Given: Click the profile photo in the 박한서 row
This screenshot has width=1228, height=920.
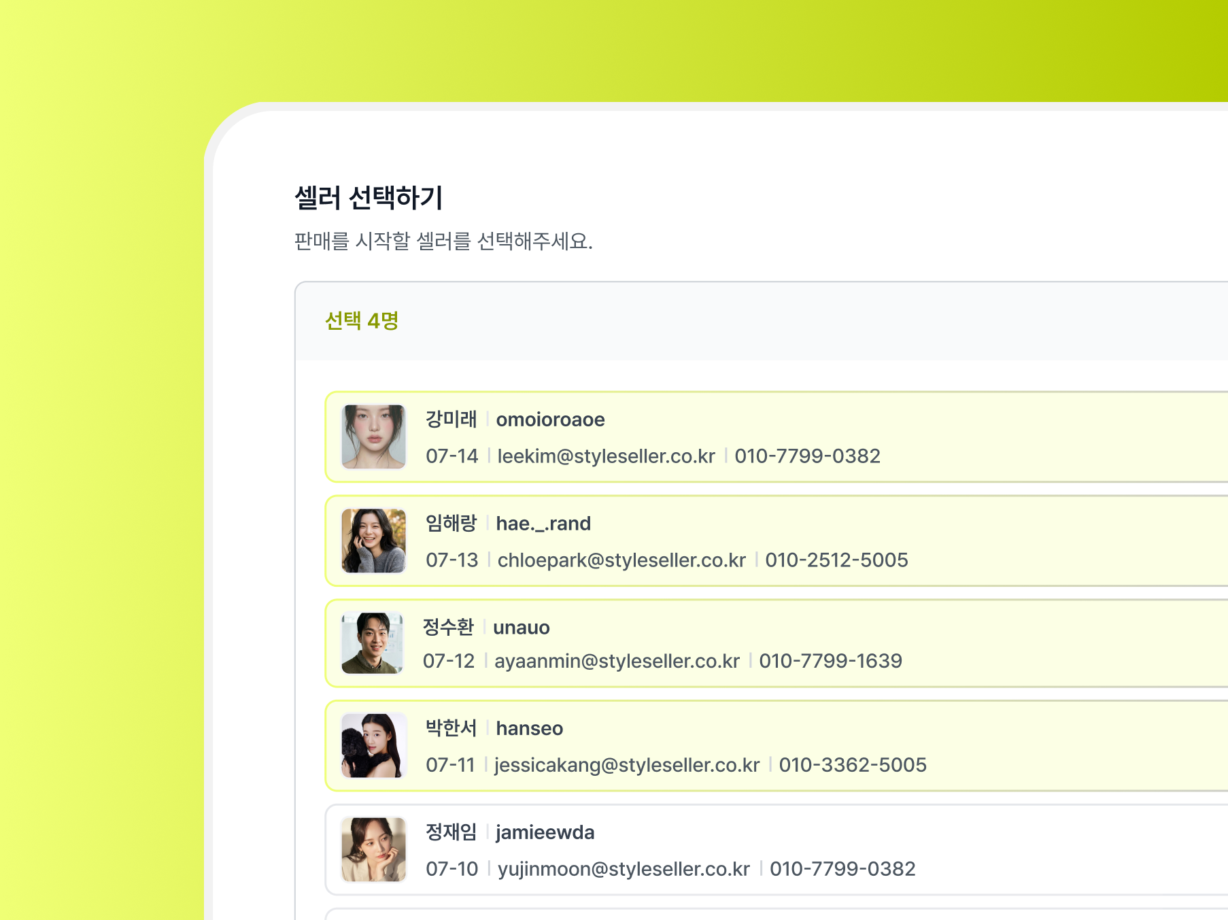Looking at the screenshot, I should 373,745.
